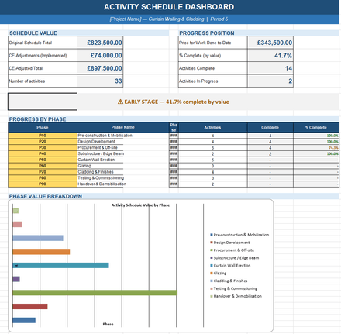Click the Pre-construction & Mobilisation name cell
Image resolution: width=341 pixels, height=334 pixels.
tap(122, 136)
